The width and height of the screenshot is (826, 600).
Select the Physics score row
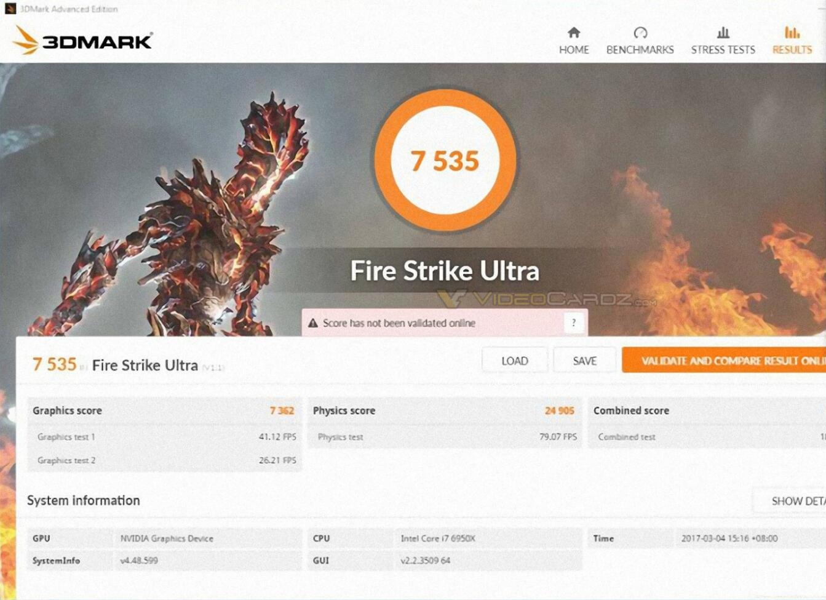click(445, 410)
